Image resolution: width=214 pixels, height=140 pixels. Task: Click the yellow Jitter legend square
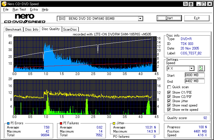pos(115,123)
